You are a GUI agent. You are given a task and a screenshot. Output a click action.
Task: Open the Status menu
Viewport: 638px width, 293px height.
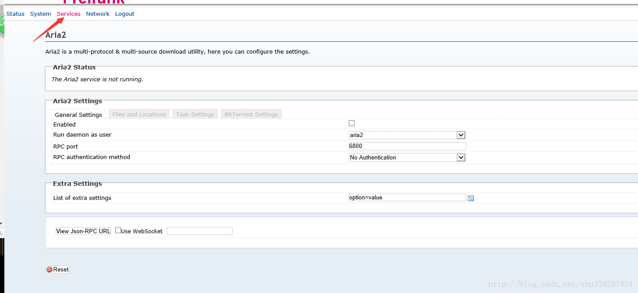pos(15,14)
